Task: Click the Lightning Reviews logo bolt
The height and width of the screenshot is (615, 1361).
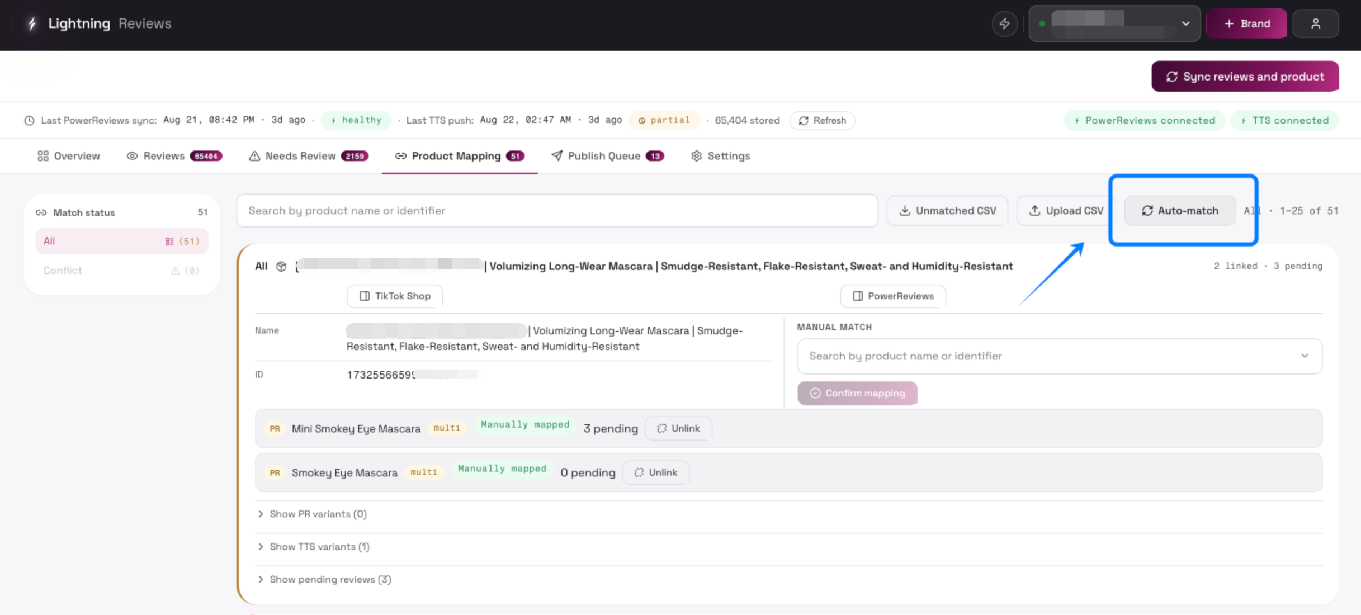Action: (x=32, y=23)
